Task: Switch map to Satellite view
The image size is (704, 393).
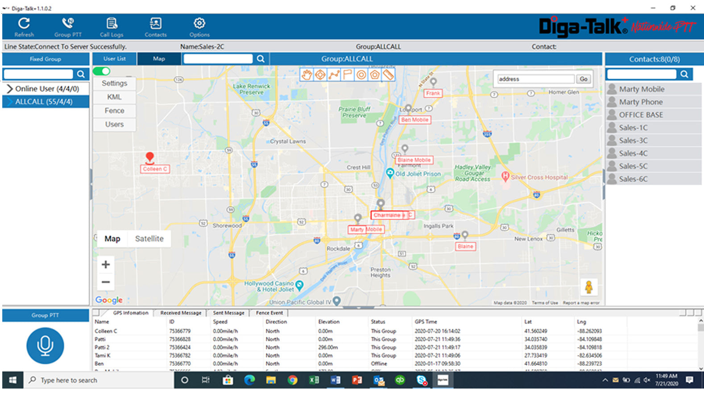Action: (149, 239)
